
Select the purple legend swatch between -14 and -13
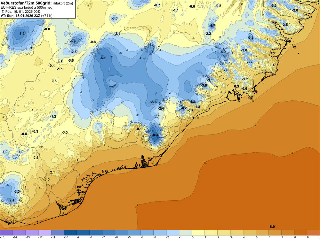(x=19, y=233)
